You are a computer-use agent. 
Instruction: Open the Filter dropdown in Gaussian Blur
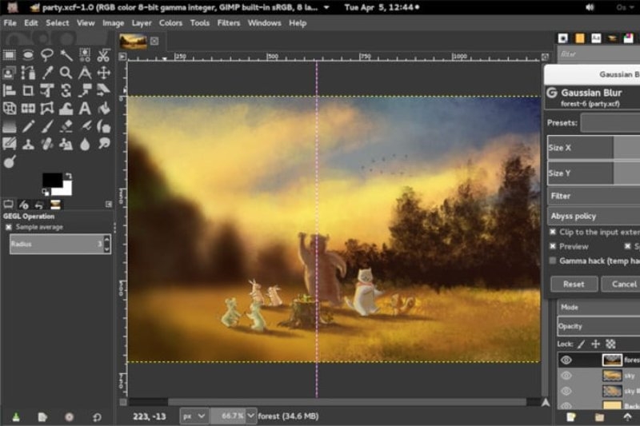coord(594,196)
